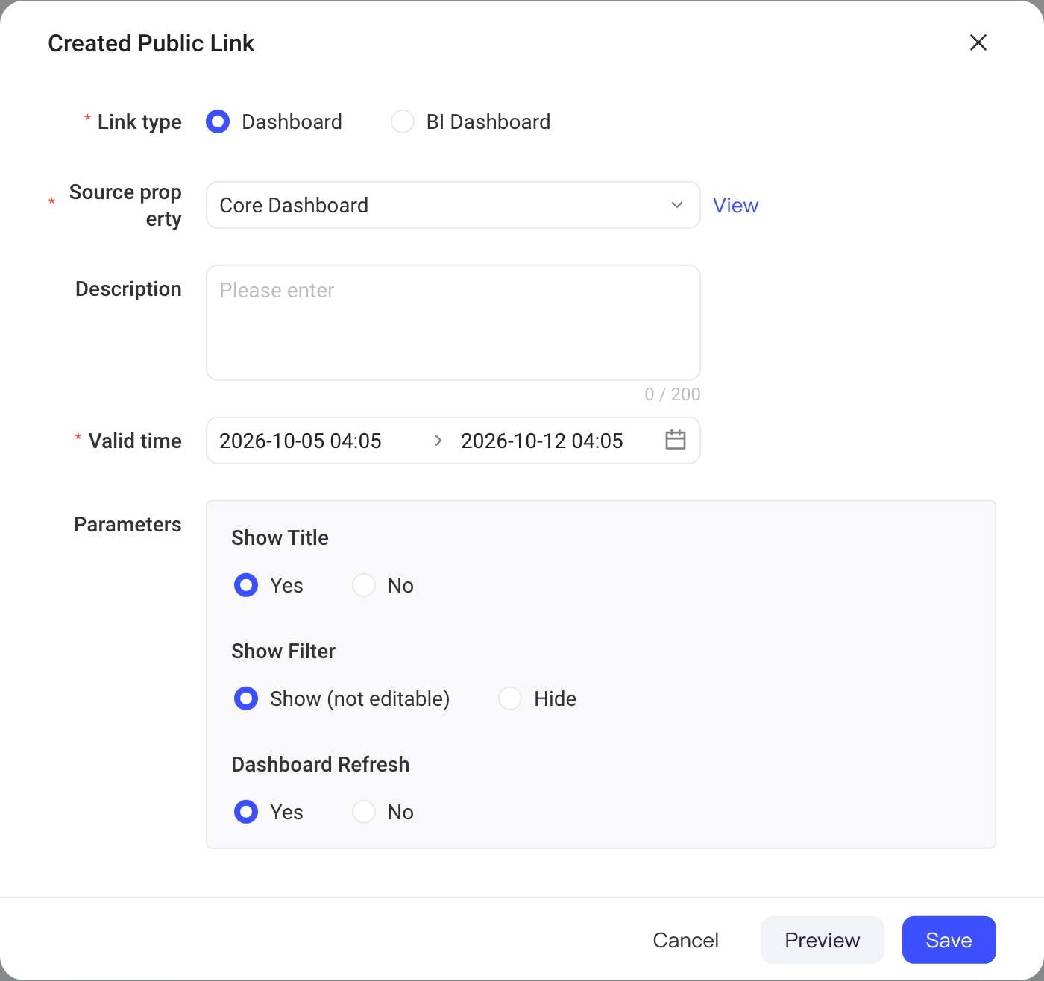Select Show (not editable) filter option
This screenshot has height=981, width=1044.
click(x=246, y=698)
